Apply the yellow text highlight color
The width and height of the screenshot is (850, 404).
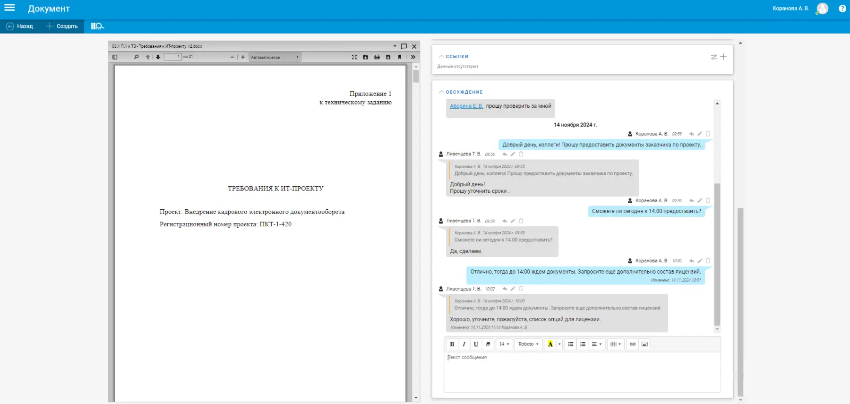click(550, 344)
